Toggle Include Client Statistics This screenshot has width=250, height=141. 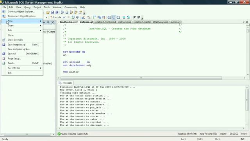(99, 17)
